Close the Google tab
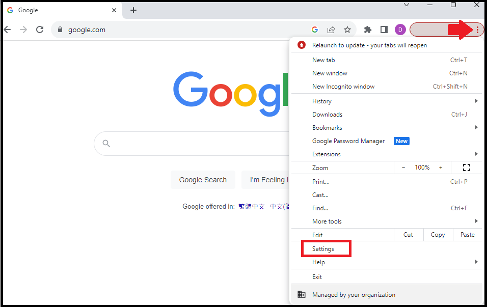 click(x=114, y=10)
